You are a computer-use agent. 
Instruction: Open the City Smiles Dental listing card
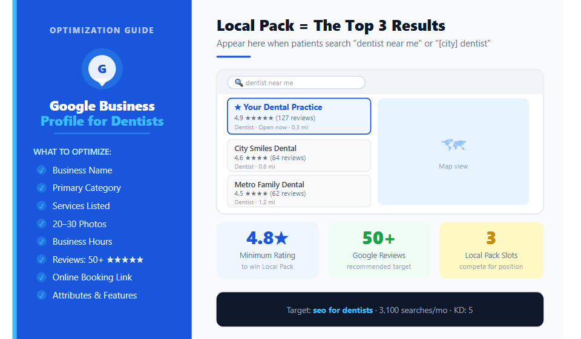(299, 155)
